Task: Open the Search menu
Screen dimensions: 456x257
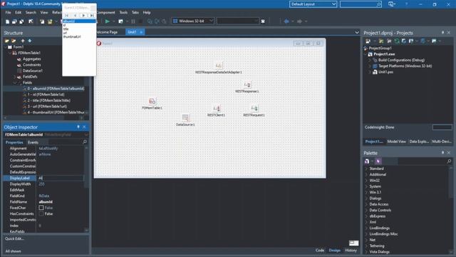Action: (x=31, y=13)
